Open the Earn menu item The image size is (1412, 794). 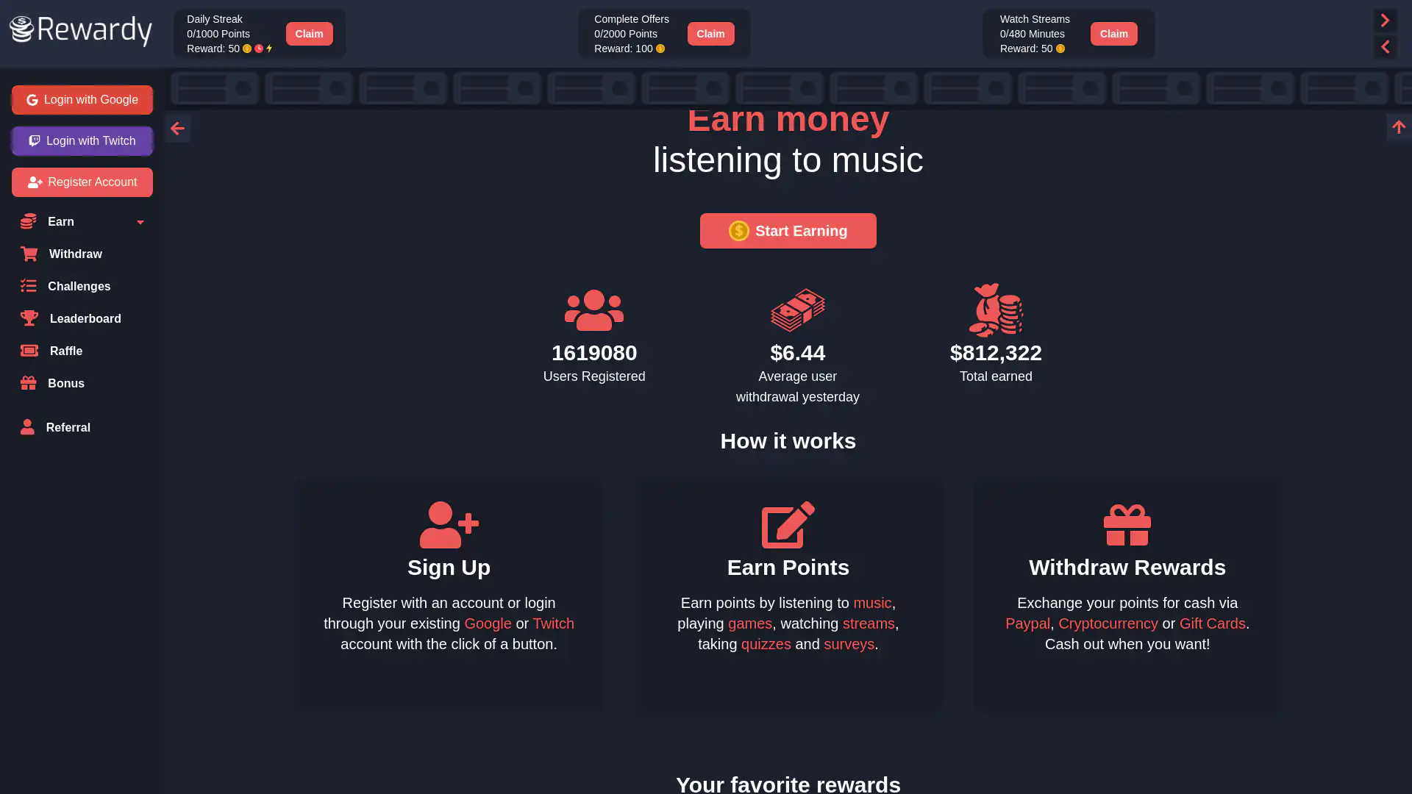coord(61,222)
